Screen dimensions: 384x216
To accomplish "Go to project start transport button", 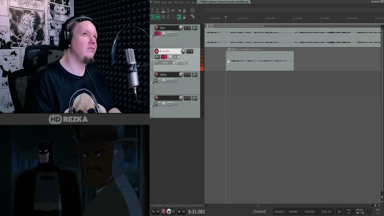I will point(153,212).
